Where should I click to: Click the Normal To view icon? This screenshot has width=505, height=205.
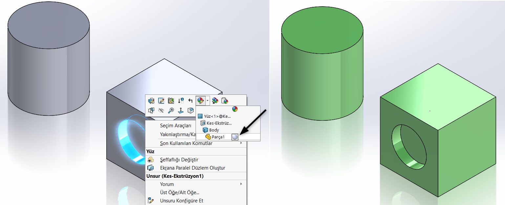coord(181,111)
